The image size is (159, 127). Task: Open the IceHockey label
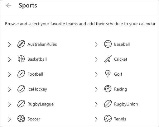(x=37, y=89)
